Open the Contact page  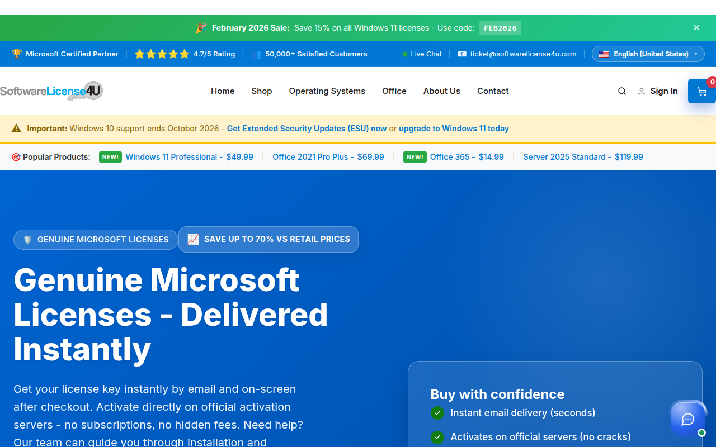pyautogui.click(x=493, y=91)
